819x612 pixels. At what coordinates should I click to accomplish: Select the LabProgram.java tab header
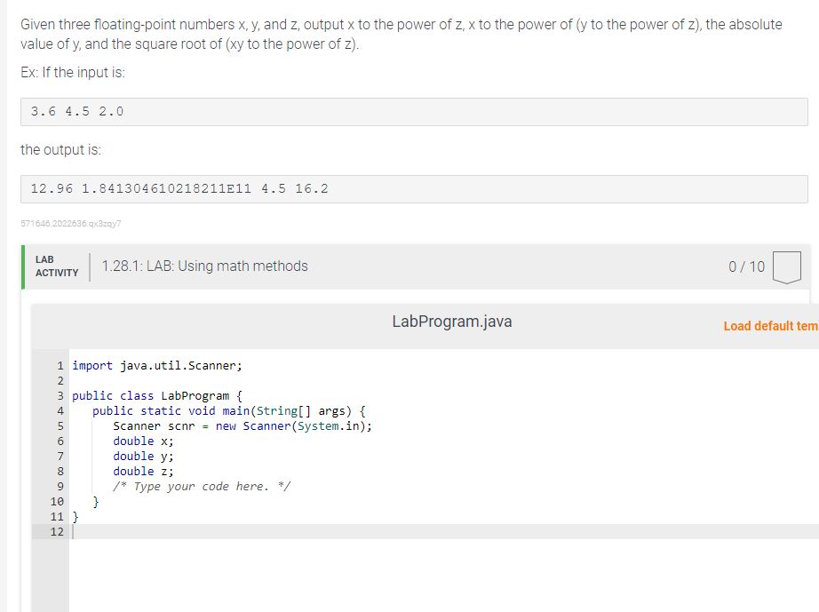point(452,322)
